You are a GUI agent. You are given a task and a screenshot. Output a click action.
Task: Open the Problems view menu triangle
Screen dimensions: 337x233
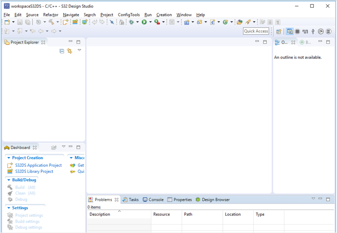point(313,198)
